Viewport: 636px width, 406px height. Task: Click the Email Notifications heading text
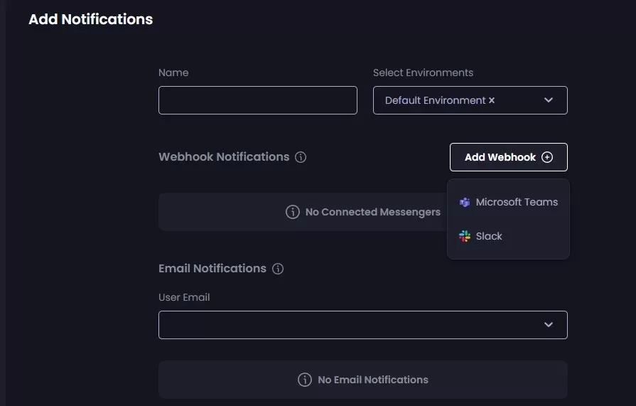point(212,268)
